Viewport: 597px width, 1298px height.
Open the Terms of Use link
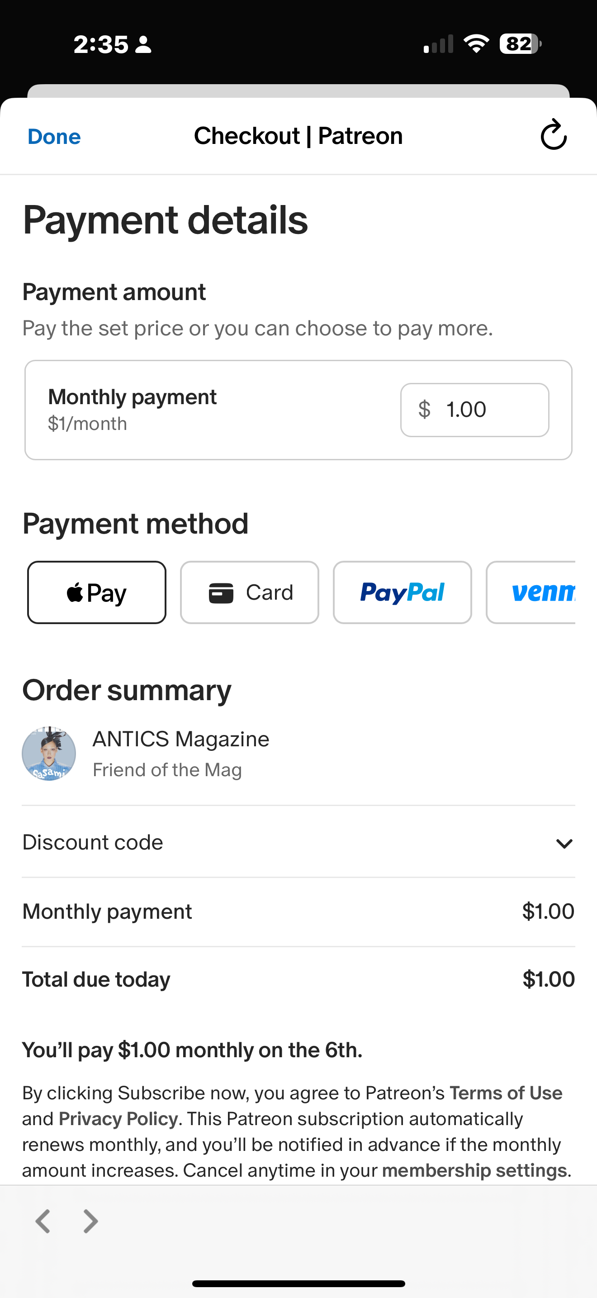[x=506, y=1093]
